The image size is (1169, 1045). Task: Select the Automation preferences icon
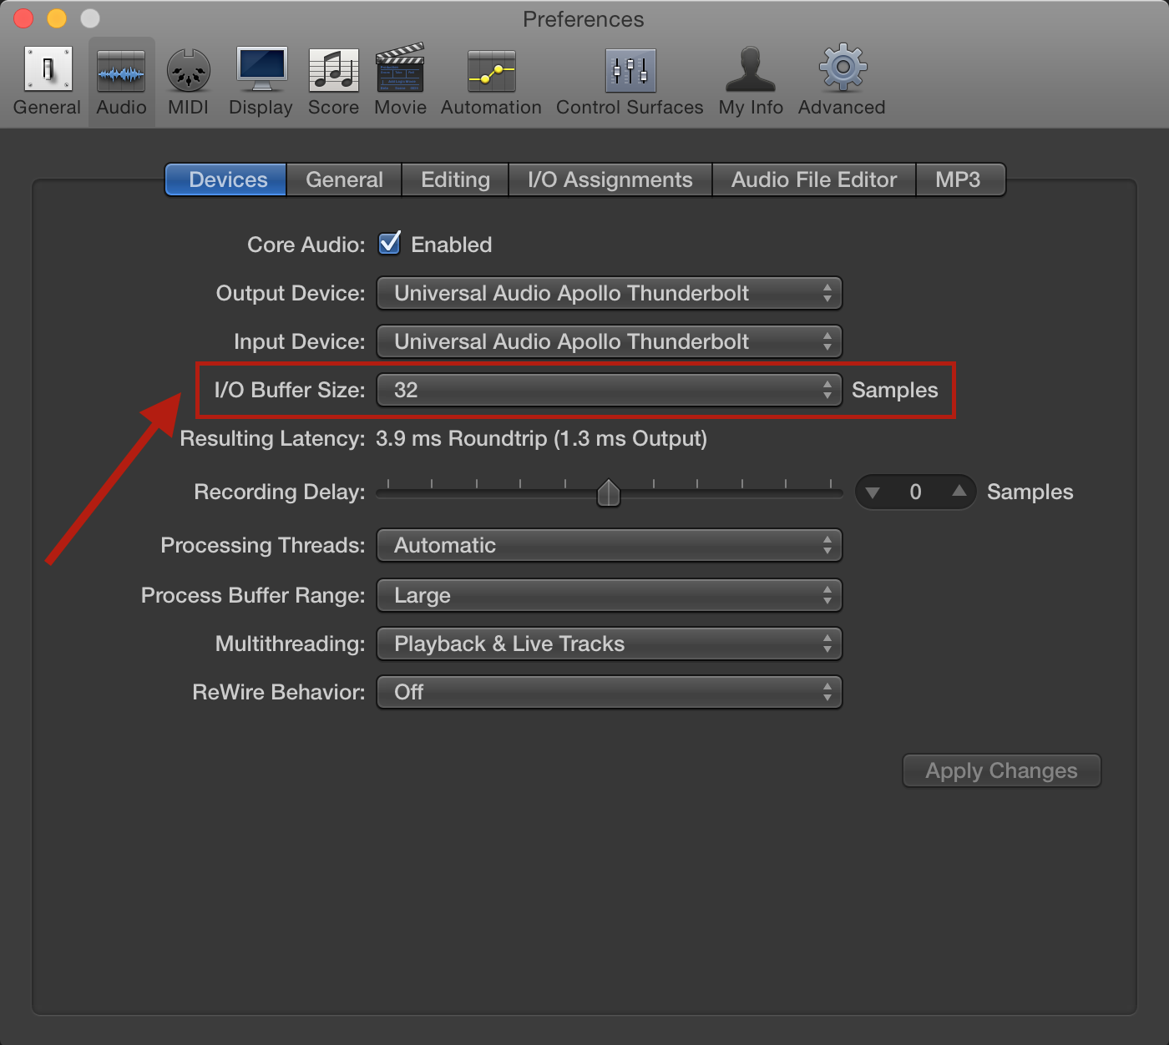[491, 70]
